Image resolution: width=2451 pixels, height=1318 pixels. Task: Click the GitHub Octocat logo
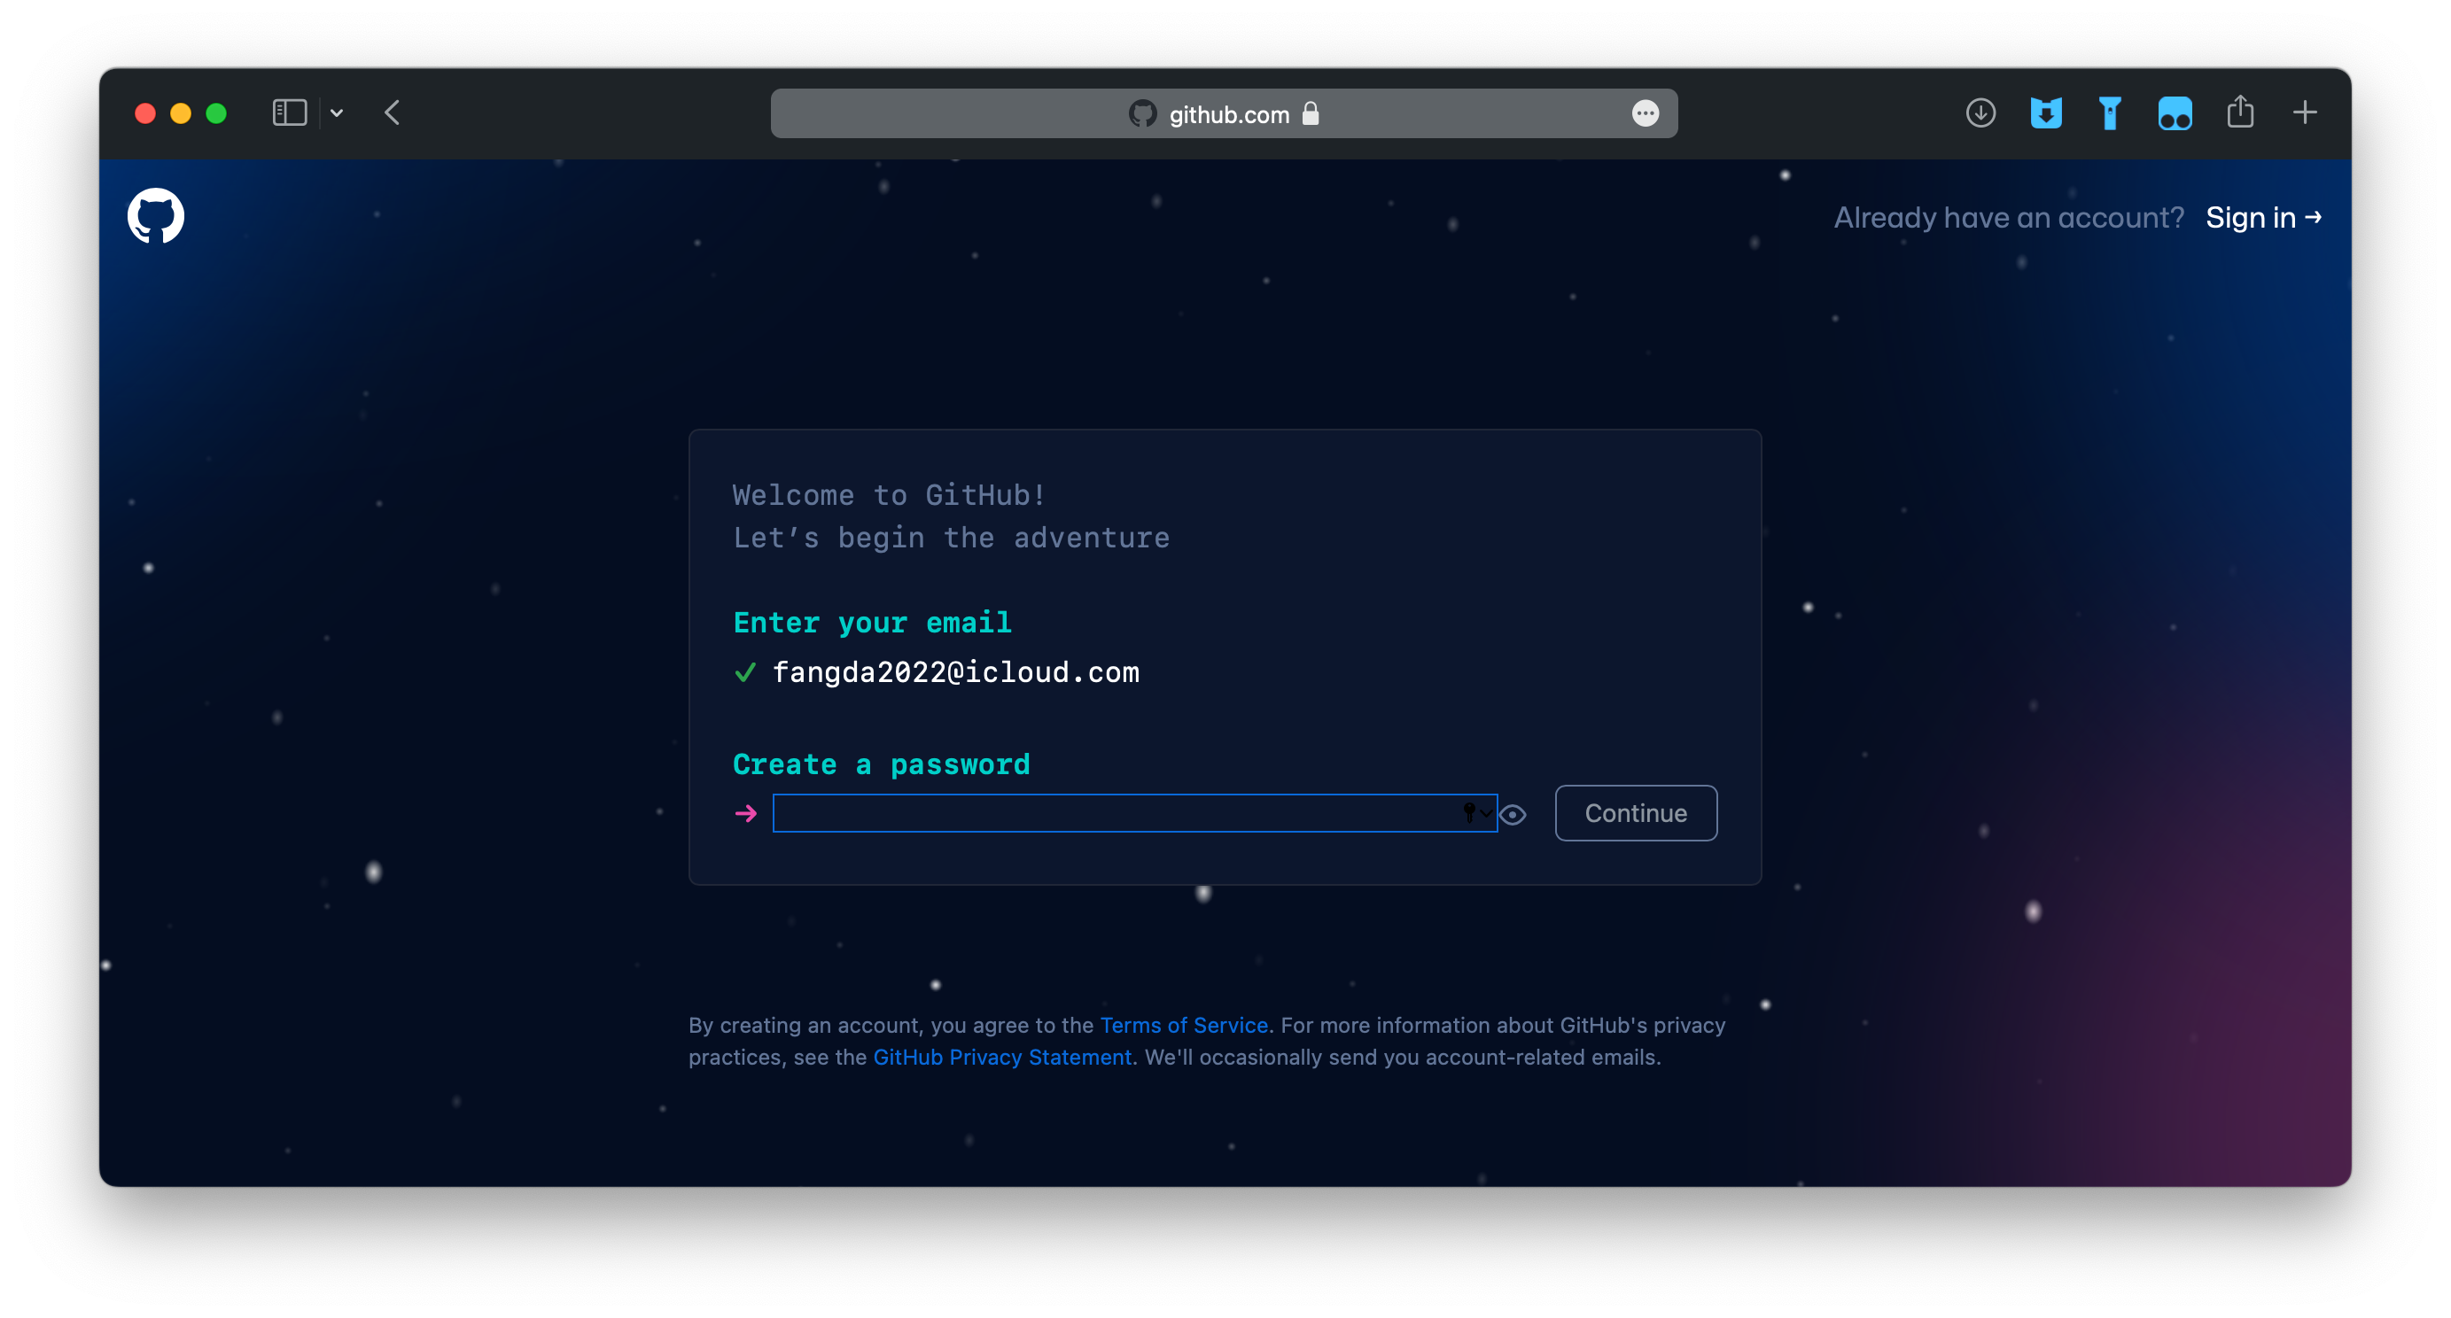(156, 216)
